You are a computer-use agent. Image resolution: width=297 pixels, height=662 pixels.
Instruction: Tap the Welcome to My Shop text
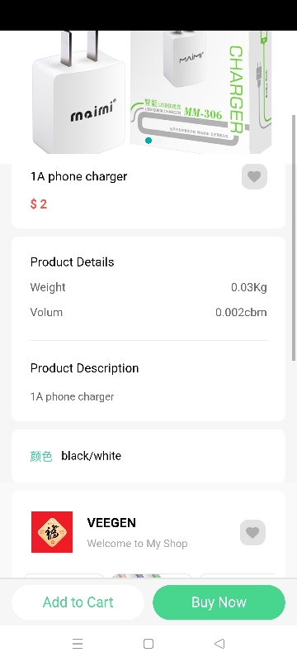tap(137, 544)
